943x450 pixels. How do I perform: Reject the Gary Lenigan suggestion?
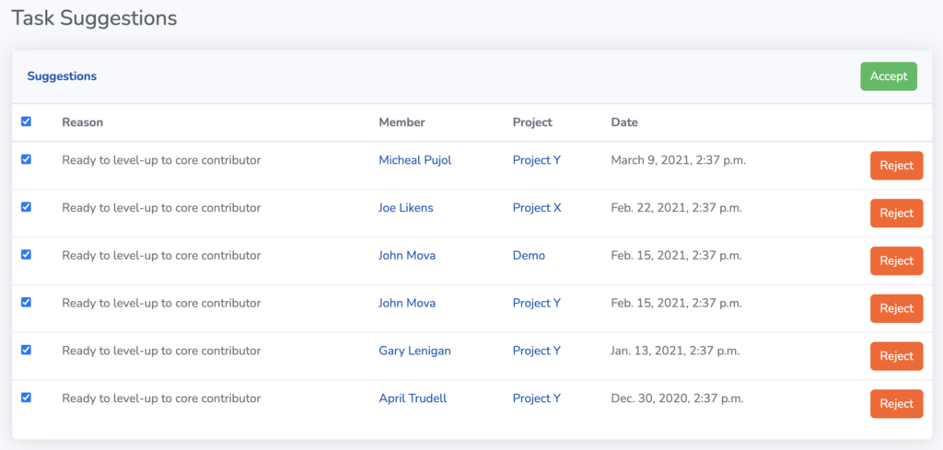[x=897, y=356]
